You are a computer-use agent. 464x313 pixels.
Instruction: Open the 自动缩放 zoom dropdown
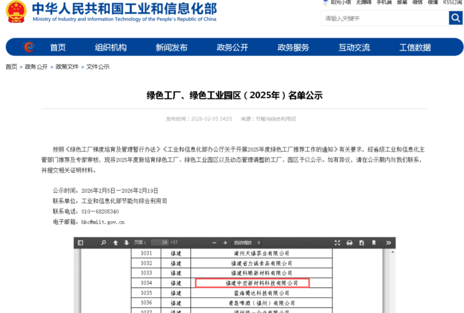click(247, 243)
